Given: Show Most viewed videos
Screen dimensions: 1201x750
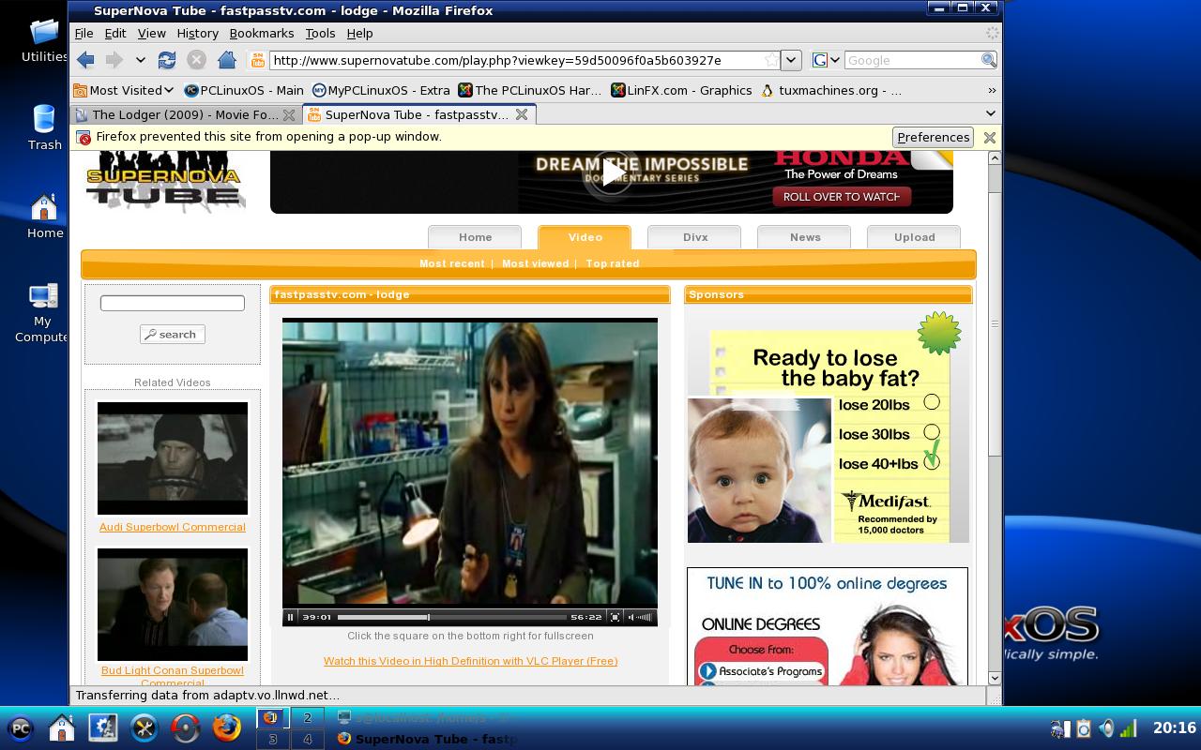Looking at the screenshot, I should point(535,263).
